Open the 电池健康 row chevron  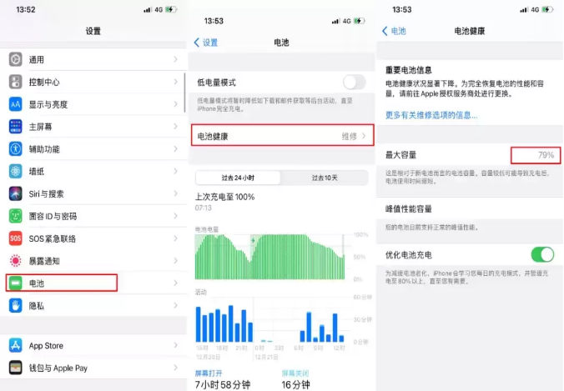(364, 136)
